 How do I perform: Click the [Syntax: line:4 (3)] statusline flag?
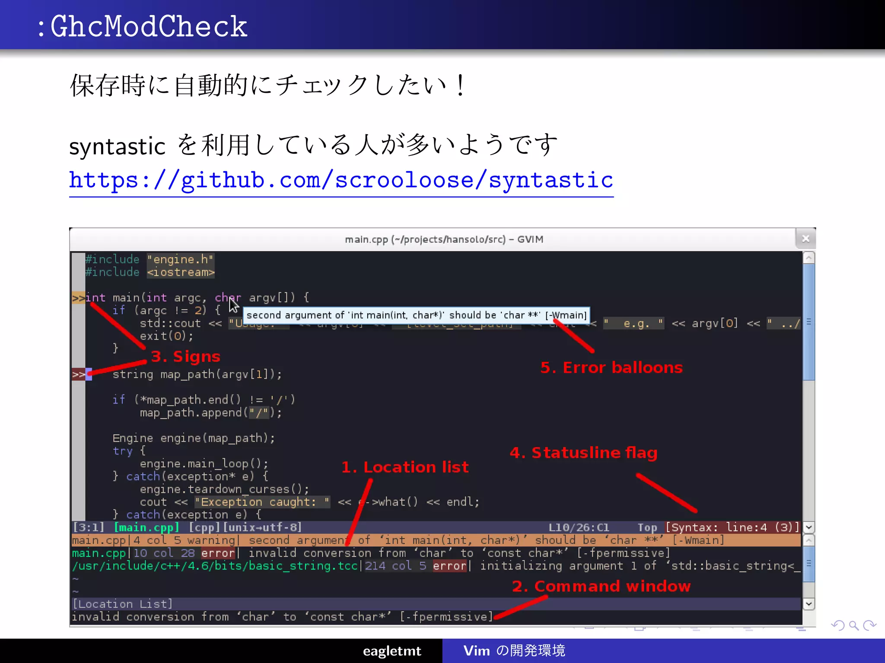(x=732, y=527)
